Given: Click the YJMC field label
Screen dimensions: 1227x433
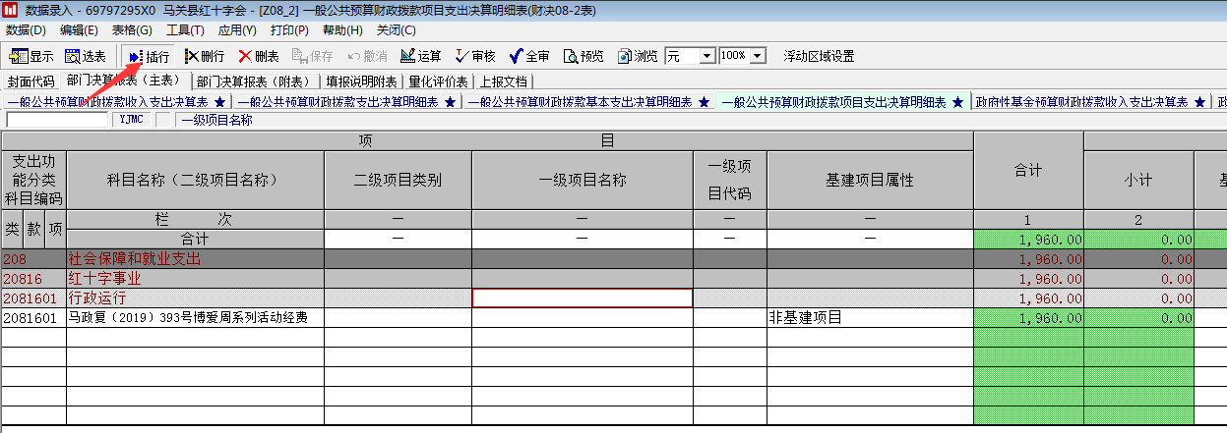Looking at the screenshot, I should pyautogui.click(x=131, y=120).
